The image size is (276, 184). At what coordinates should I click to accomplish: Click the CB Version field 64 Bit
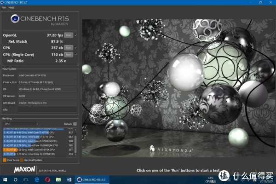[x=47, y=96]
